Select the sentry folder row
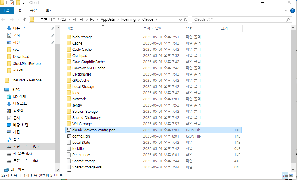Image resolution: width=297 pixels, height=180 pixels. (154, 105)
